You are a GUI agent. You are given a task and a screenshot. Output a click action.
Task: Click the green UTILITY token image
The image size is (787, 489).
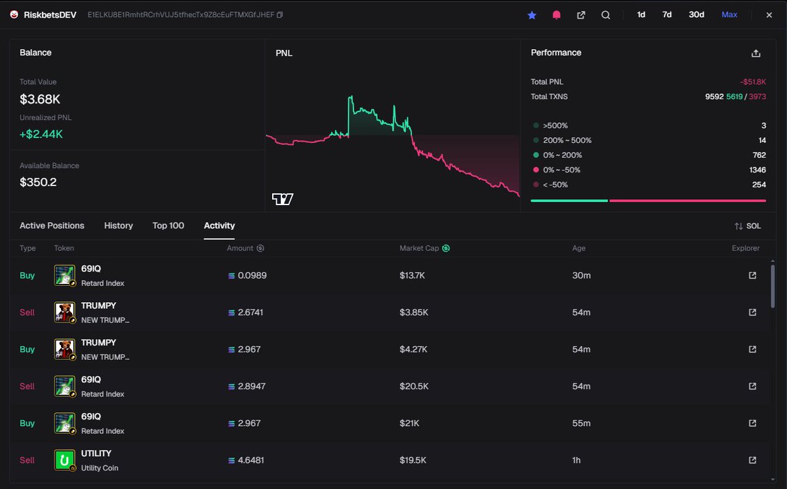click(x=65, y=460)
